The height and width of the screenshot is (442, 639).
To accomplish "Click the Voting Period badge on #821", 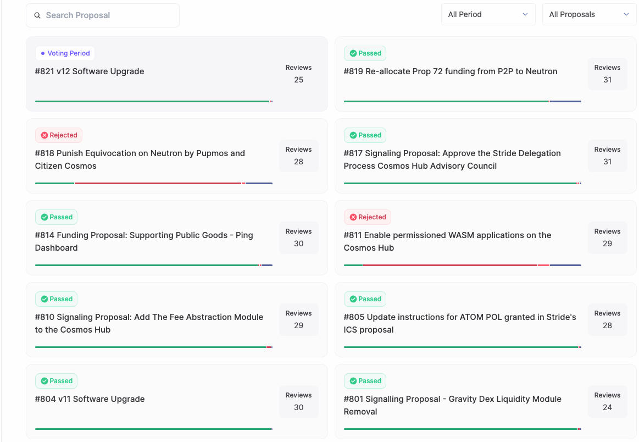I will click(65, 53).
